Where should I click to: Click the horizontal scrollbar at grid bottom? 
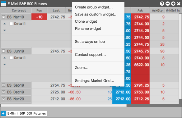[63, 106]
